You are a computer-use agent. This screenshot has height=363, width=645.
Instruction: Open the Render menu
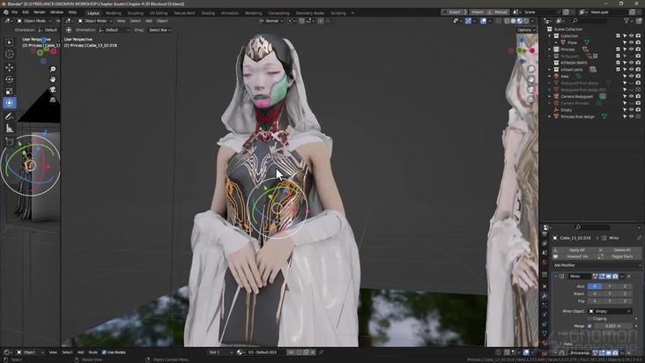pos(40,12)
